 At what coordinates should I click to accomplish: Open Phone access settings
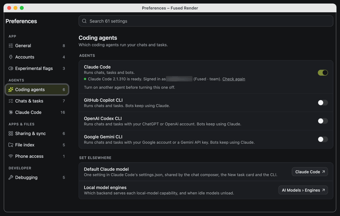[x=37, y=156]
